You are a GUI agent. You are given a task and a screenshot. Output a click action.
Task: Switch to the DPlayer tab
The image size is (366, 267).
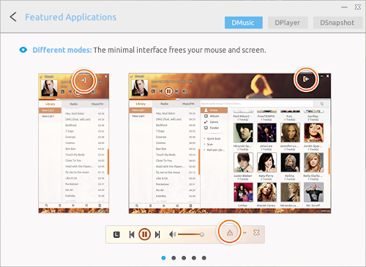point(288,23)
